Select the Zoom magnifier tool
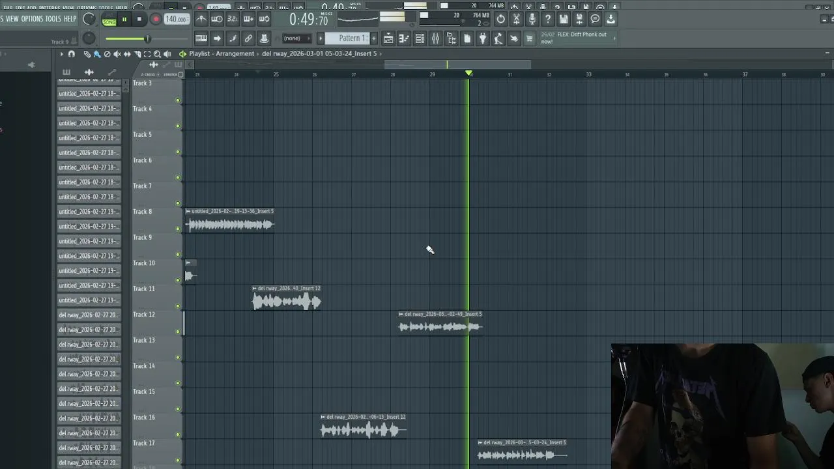 [157, 54]
